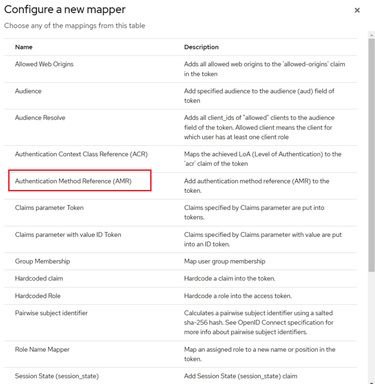The width and height of the screenshot is (375, 384).
Task: Select Authentication Method Reference (AMR) mapper
Action: tap(73, 181)
